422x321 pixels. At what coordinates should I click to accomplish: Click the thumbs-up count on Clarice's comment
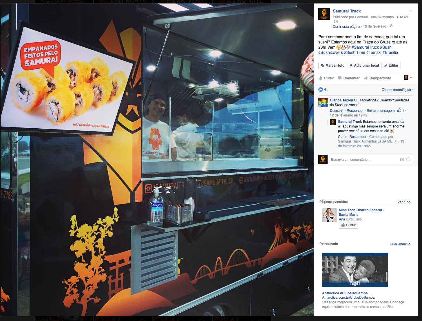pyautogui.click(x=401, y=110)
